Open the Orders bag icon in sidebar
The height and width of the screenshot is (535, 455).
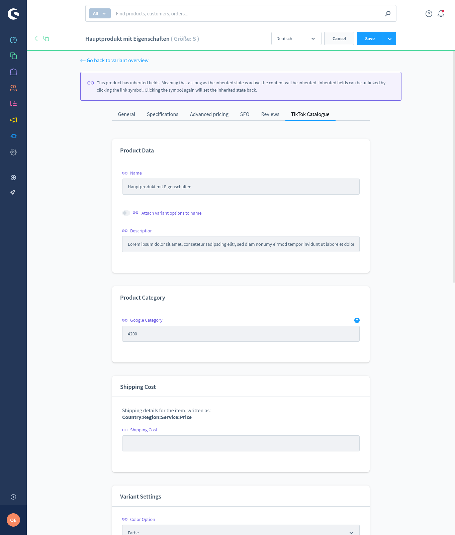tap(13, 72)
